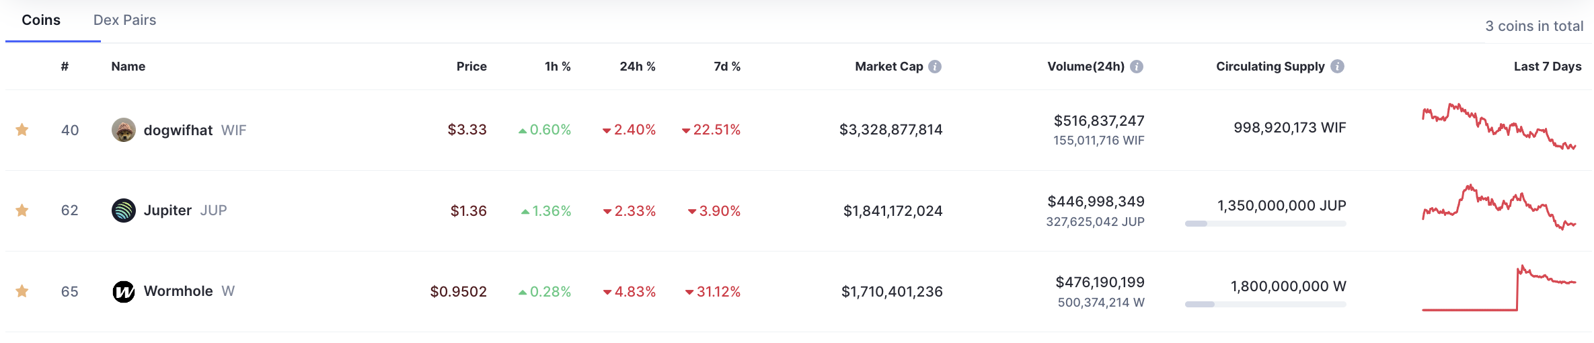
Task: Click the rank number 62
Action: pos(70,211)
